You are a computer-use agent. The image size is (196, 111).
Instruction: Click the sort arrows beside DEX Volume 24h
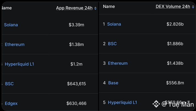pos(193,7)
